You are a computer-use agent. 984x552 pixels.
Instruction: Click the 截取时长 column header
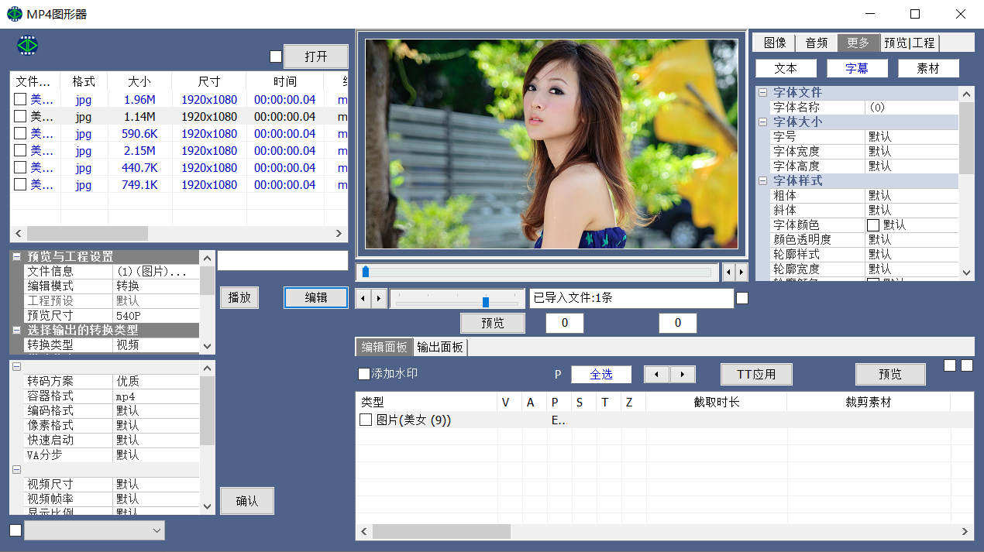pyautogui.click(x=717, y=403)
